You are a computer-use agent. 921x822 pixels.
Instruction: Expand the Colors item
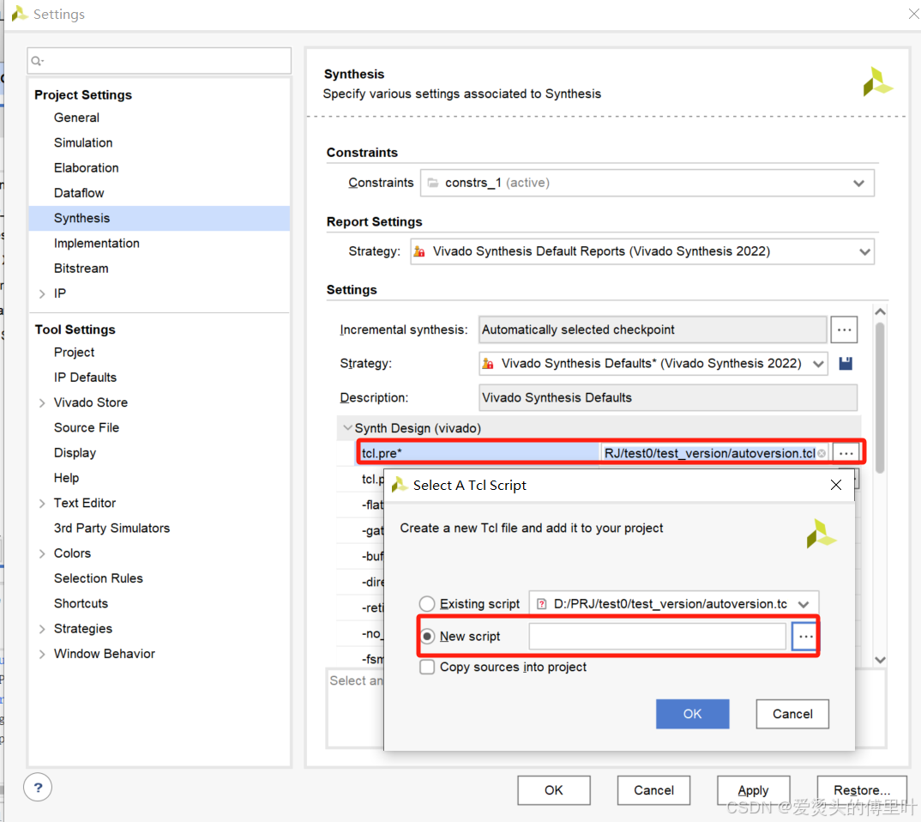click(42, 553)
